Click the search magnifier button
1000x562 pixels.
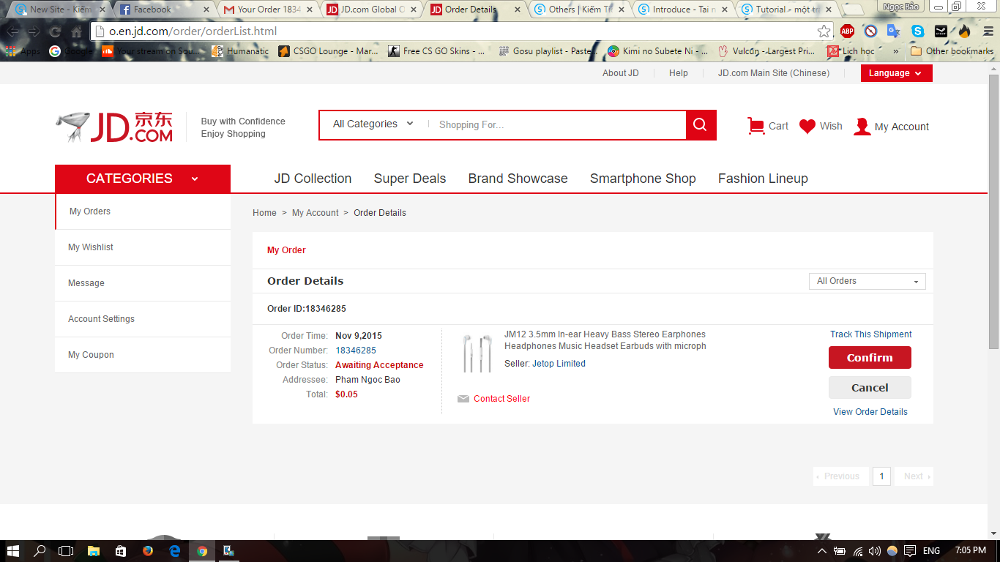[x=701, y=124]
